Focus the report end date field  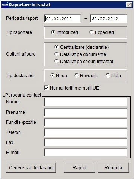(x=109, y=19)
